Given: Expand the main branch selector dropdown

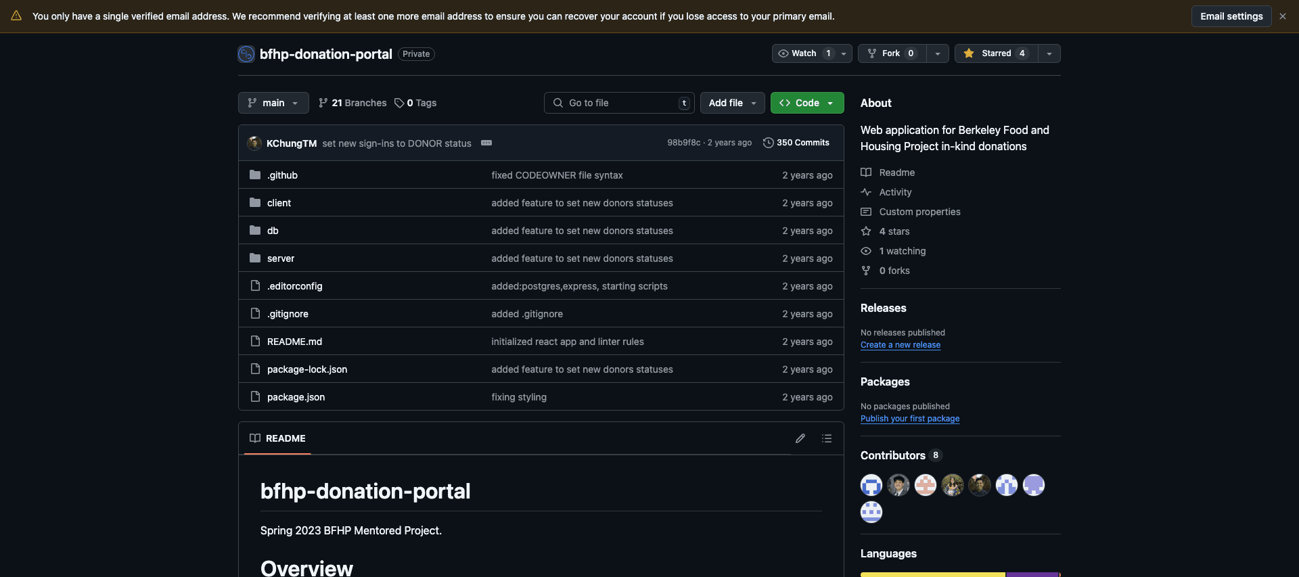Looking at the screenshot, I should pos(273,103).
